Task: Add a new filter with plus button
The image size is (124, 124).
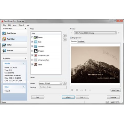Action: coord(65,36)
